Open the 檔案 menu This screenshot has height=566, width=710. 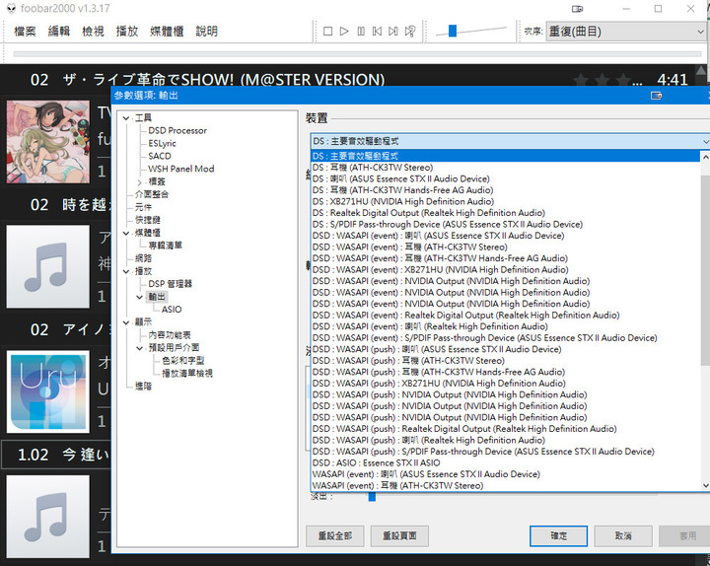coord(25,32)
